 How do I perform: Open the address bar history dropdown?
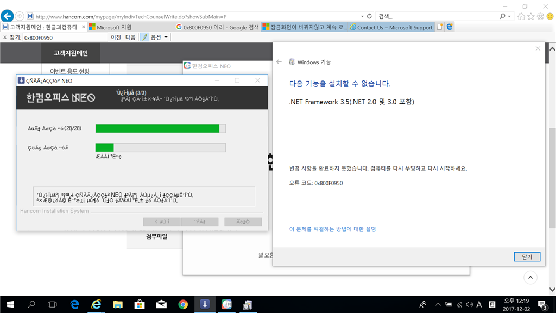(x=362, y=16)
